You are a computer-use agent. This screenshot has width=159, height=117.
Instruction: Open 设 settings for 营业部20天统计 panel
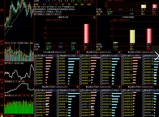click(x=78, y=87)
